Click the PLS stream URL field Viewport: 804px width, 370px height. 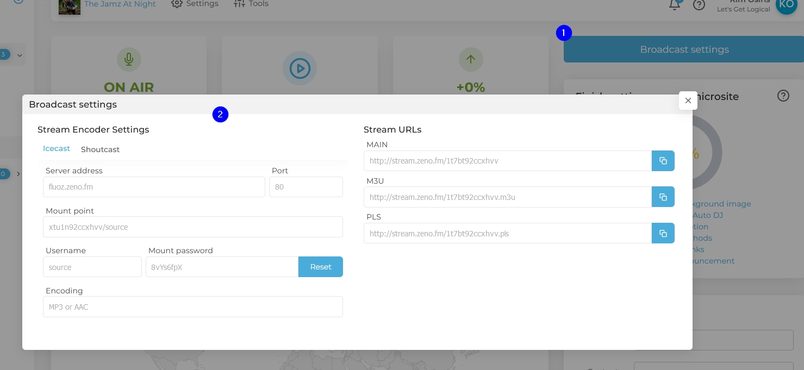[x=508, y=233]
